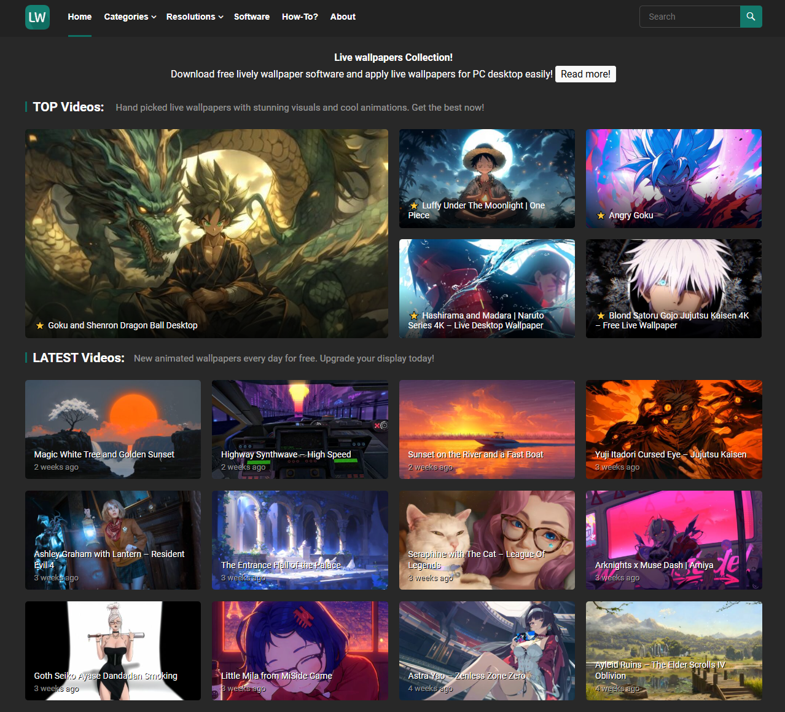Click the star icon beside Goku and Shenron
Viewport: 785px width, 712px height.
40,325
